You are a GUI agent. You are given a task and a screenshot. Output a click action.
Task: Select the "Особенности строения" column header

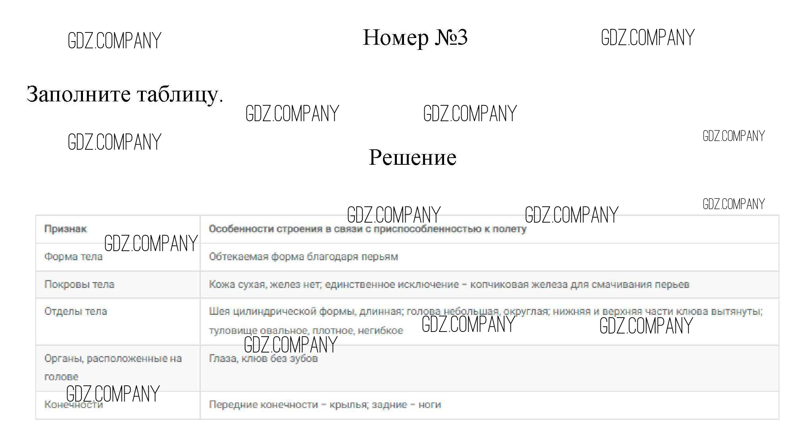pos(367,229)
